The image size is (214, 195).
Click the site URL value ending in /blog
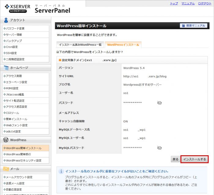click(x=145, y=76)
